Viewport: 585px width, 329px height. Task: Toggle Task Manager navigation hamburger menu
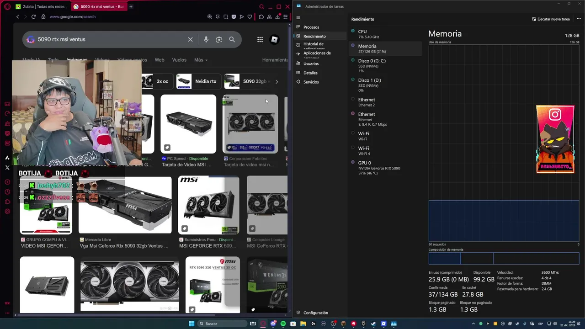(x=298, y=18)
